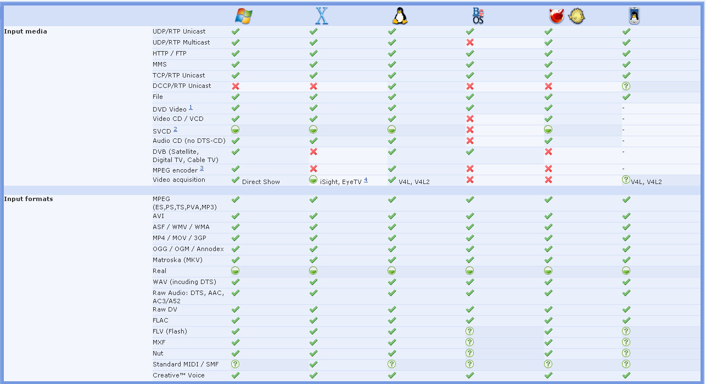Open footnote 4 link after iSight, EyeTV
This screenshot has width=706, height=384.
point(366,180)
